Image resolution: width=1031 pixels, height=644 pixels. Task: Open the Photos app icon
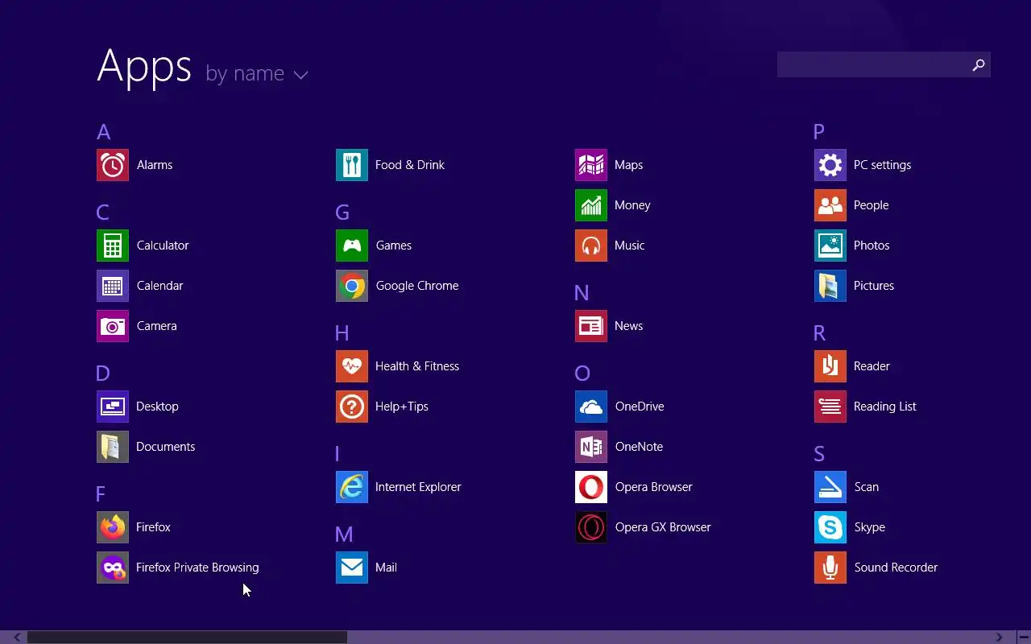click(x=830, y=246)
